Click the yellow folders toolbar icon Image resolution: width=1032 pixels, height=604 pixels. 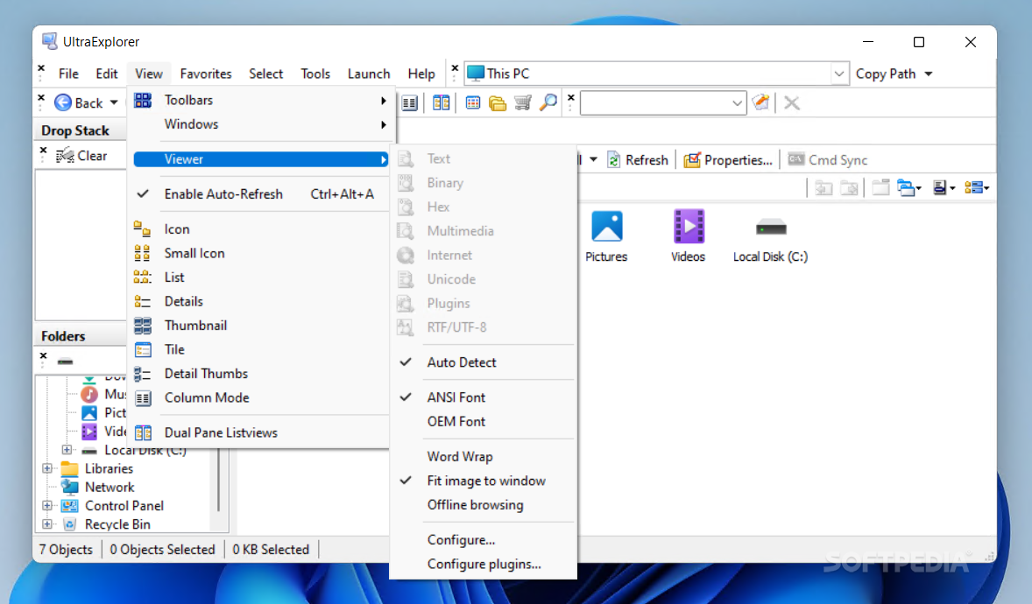pyautogui.click(x=498, y=103)
